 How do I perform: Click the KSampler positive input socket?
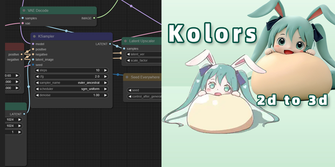(33, 49)
